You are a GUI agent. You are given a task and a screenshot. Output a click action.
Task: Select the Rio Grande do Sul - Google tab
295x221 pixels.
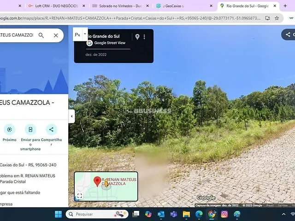(247, 6)
